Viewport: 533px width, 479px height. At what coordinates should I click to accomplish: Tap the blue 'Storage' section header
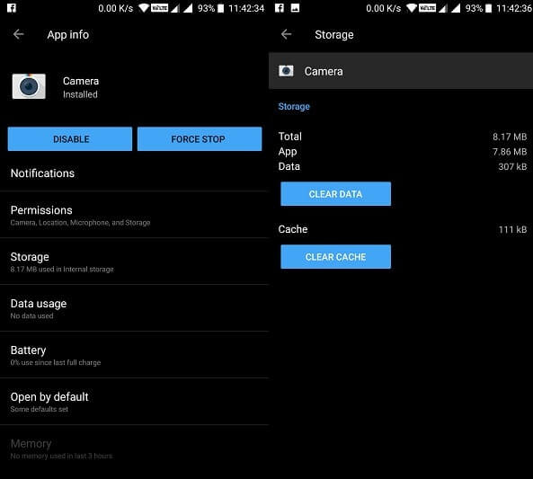[x=294, y=106]
